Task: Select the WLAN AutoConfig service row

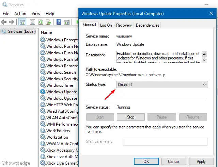Action: 59,118
